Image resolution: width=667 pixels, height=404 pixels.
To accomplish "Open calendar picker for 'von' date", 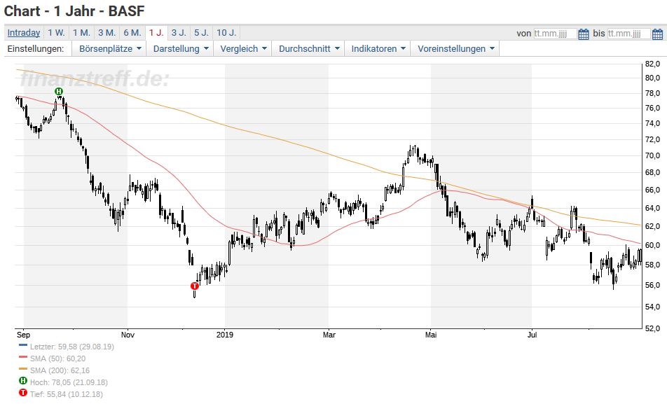I will (584, 34).
